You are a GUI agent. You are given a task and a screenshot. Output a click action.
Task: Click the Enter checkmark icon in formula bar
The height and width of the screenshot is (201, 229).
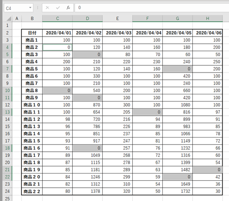(x=58, y=8)
